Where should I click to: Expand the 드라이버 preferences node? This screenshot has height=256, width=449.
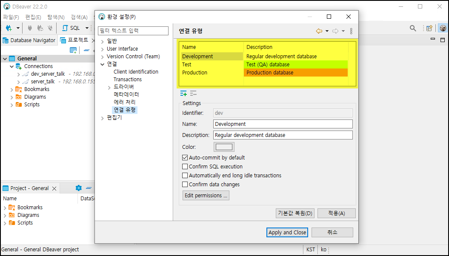click(x=109, y=87)
